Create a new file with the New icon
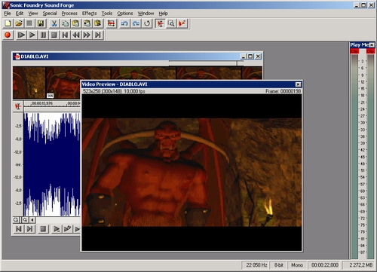Image resolution: width=377 pixels, height=272 pixels. 8,23
